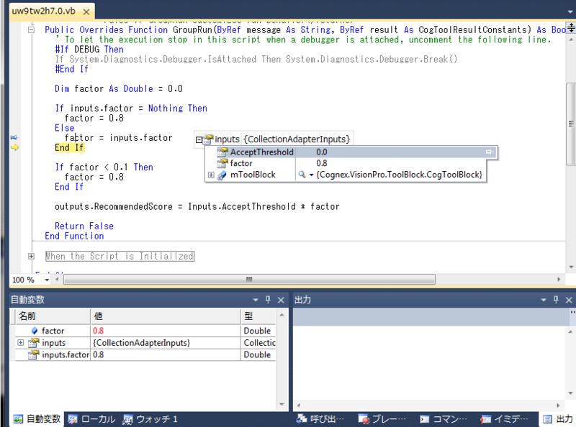Click the 'Return False' code line
Image resolution: width=576 pixels, height=427 pixels.
(x=84, y=226)
